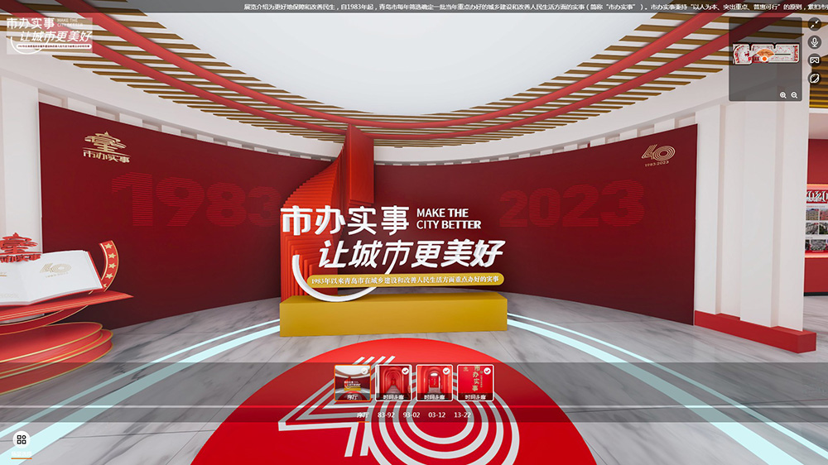This screenshot has width=828, height=465.
Task: Enter VR goggles viewing mode
Action: pyautogui.click(x=815, y=60)
